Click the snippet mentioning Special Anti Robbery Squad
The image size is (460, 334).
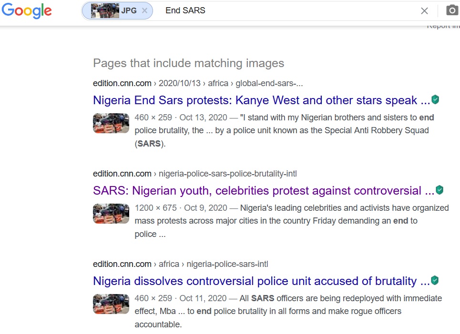(284, 130)
